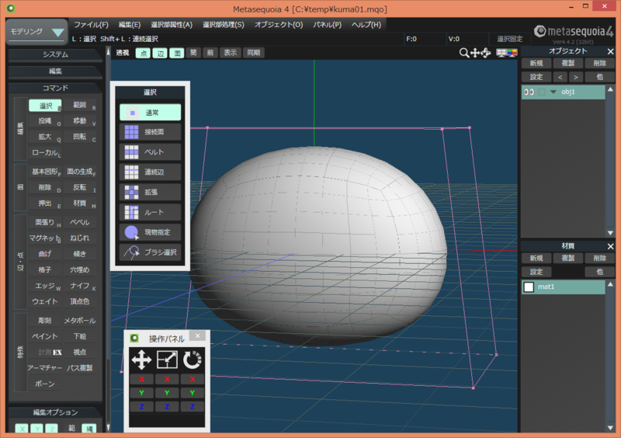The image size is (621, 438).
Task: Click green Y scale axis in 操作パネル
Action: 167,393
